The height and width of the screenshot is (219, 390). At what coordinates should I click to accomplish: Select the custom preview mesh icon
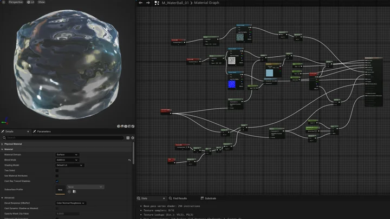click(x=133, y=126)
